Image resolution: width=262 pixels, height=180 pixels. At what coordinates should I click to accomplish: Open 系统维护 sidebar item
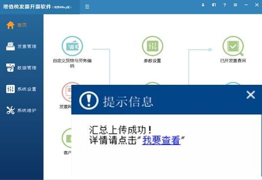click(21, 111)
